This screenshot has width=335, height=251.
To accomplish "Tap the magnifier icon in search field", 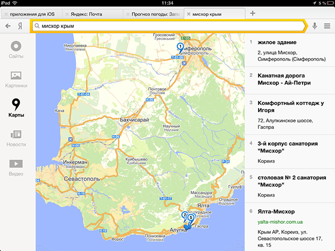I will click(x=37, y=26).
